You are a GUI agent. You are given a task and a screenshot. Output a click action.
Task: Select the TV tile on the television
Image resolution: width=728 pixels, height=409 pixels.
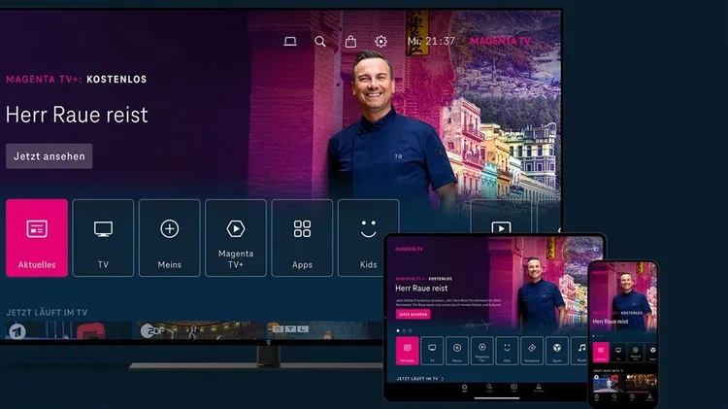(103, 238)
